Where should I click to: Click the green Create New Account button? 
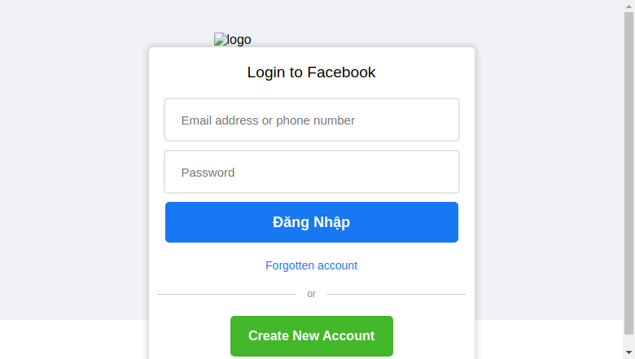312,336
